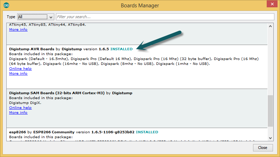This screenshot has height=157, width=280.
Task: Open Online help for Digistump SAM Boards
Action: tap(20, 108)
